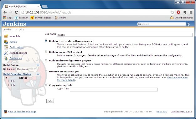Screen dimensions: 196x119
Task: Open the Build Executor Status link
Action: click(x=17, y=74)
